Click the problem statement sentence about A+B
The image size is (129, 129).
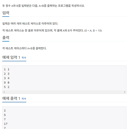pyautogui.click(x=44, y=6)
